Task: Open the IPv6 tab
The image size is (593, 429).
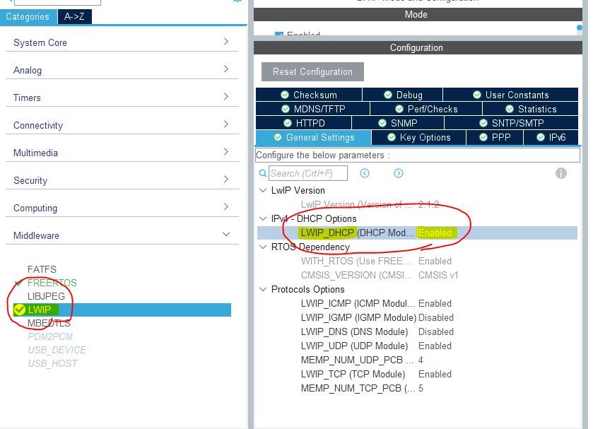Action: [x=551, y=137]
